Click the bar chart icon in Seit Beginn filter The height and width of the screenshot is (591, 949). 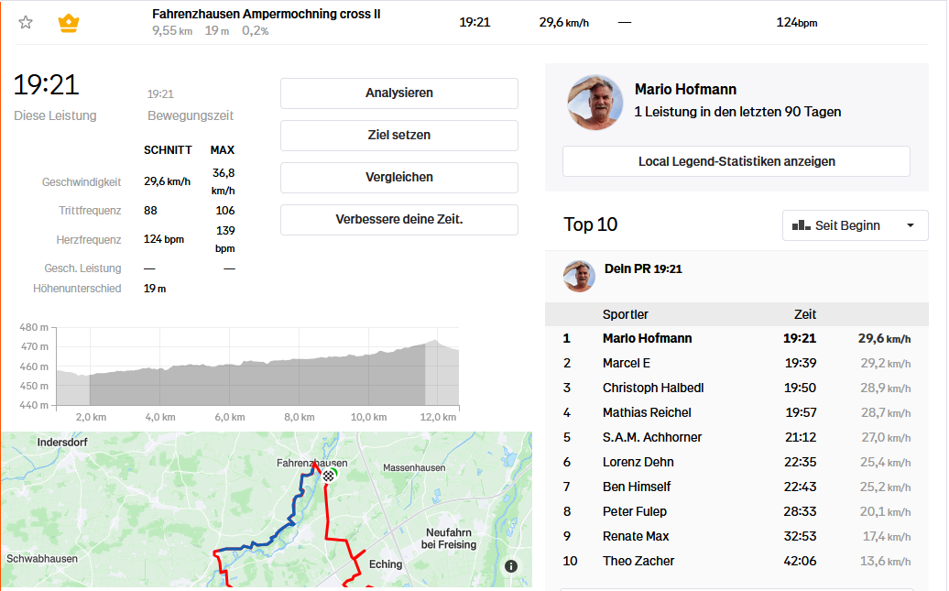[801, 225]
